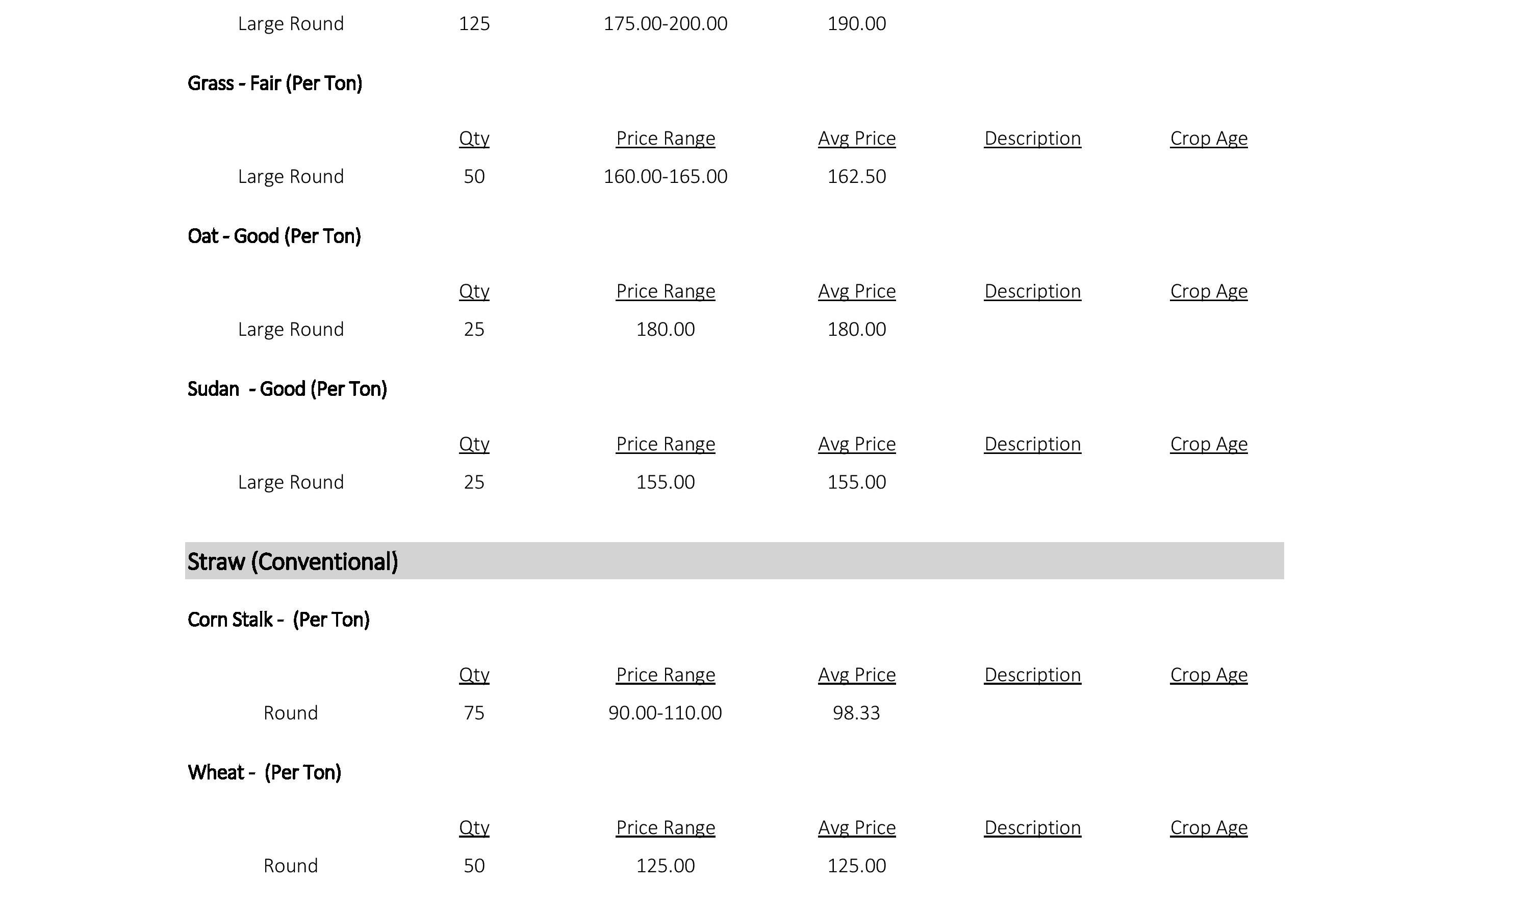Click Crop Age header under Grass - Fair

(1209, 139)
